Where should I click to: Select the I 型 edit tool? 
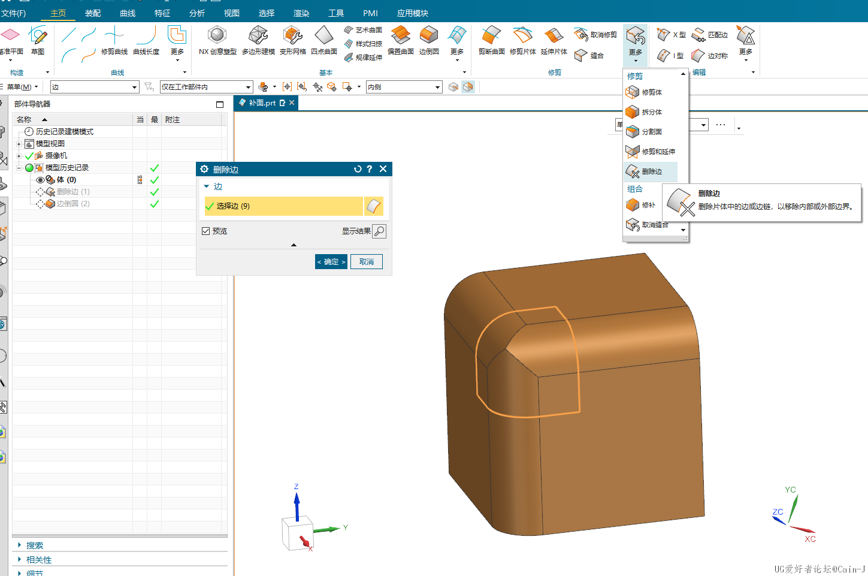[670, 55]
